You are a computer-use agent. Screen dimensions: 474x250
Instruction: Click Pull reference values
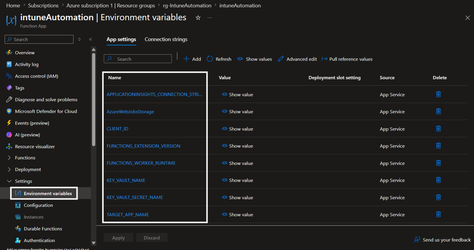click(x=347, y=59)
